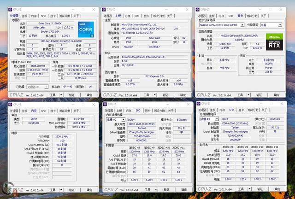
Task: Expand the 工具 arrow in the 16 GBytes memory window
Action: pos(61,190)
